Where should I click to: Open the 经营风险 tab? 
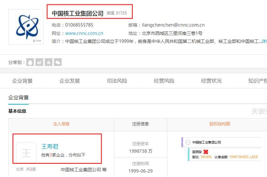[x=164, y=81]
